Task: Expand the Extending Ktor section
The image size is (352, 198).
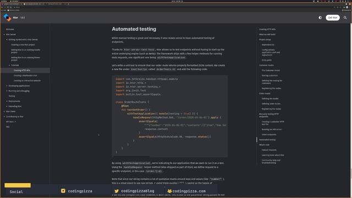Action: coord(7,106)
